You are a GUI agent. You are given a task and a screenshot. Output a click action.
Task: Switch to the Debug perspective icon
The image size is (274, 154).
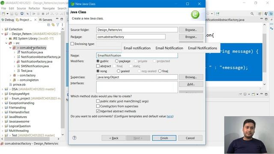tap(266, 14)
